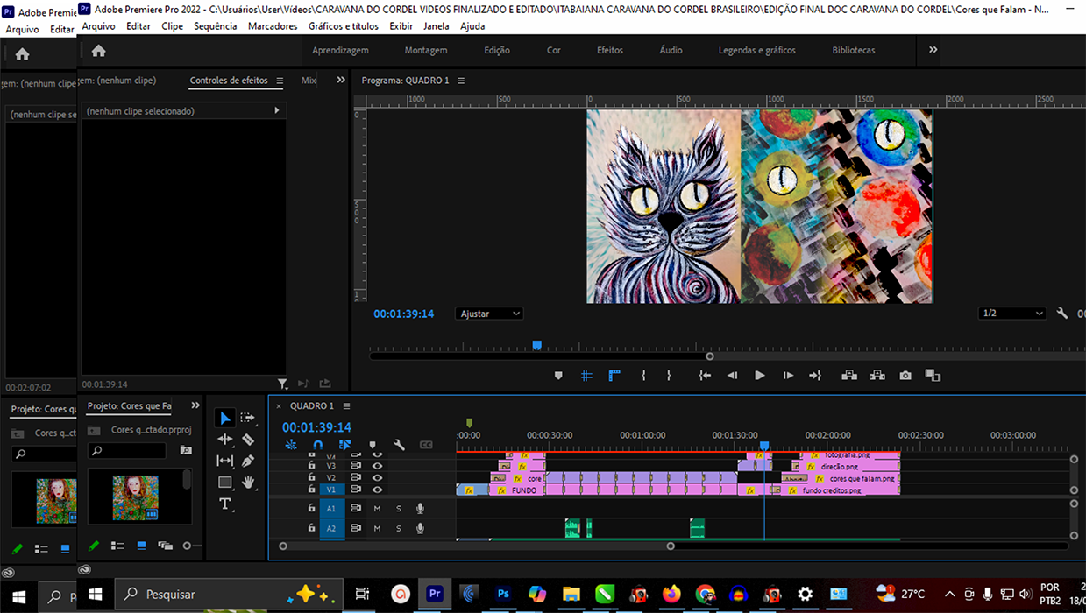
Task: Toggle the Project panel read-only pencil
Action: pyautogui.click(x=94, y=546)
